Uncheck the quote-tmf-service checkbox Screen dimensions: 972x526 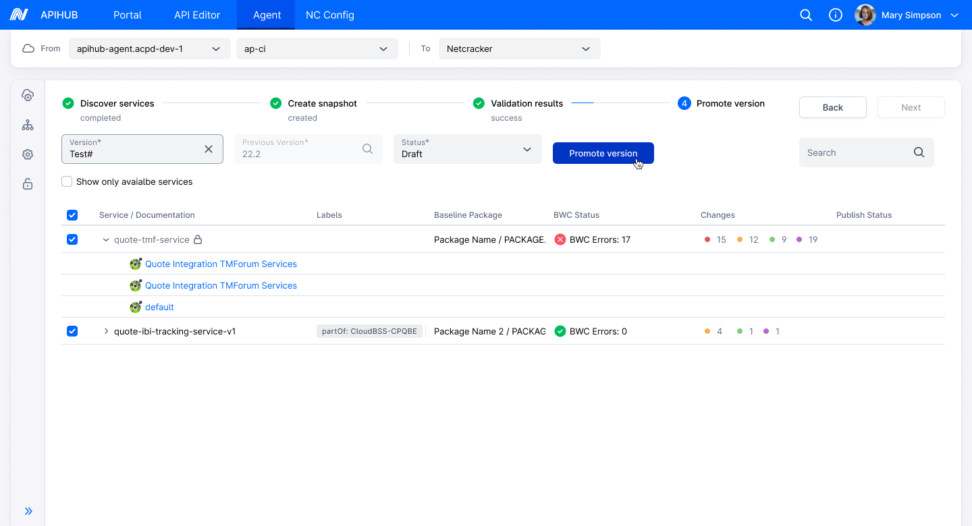[72, 239]
